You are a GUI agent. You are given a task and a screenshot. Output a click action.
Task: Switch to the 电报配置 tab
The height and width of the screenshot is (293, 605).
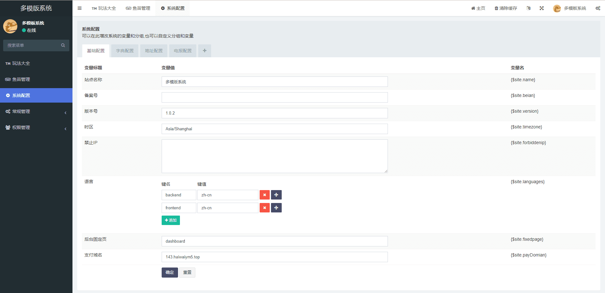(183, 51)
